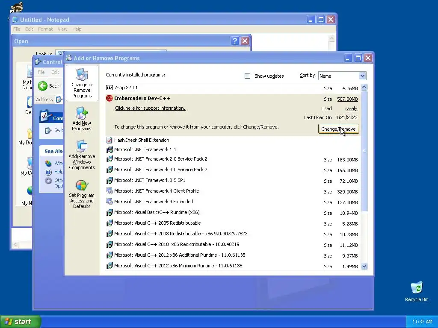Click the Visual C++ 2010 x86 Redistributable icon
The width and height of the screenshot is (438, 328).
pyautogui.click(x=109, y=244)
